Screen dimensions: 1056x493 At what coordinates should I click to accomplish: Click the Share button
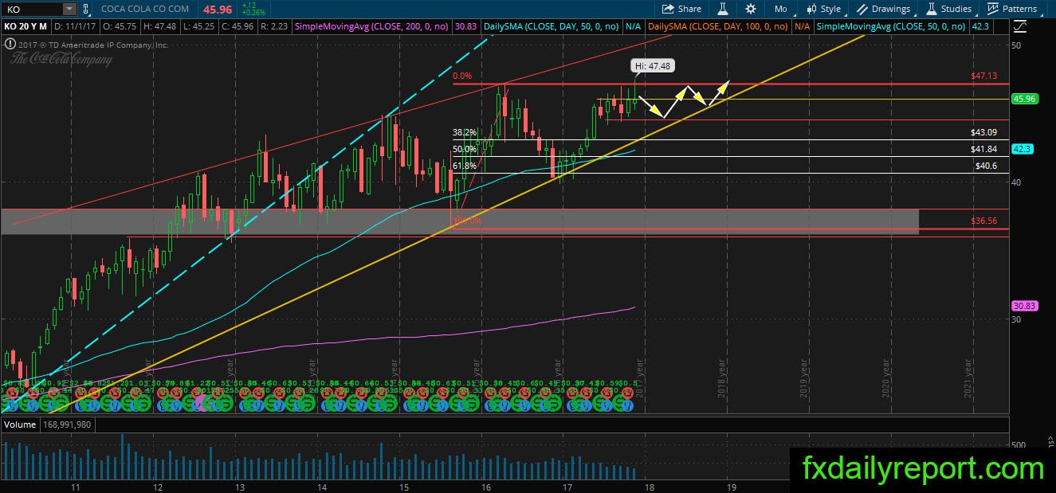tap(681, 9)
